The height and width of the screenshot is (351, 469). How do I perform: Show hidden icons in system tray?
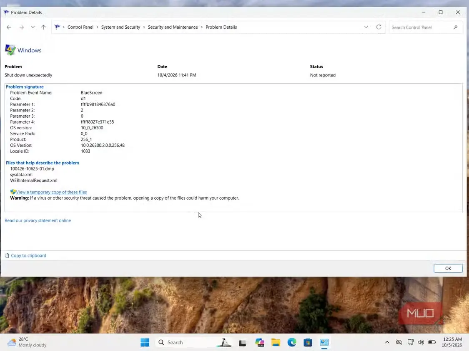click(387, 342)
